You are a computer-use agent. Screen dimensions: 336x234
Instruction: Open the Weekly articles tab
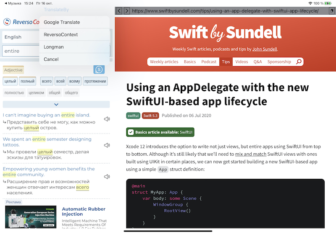pyautogui.click(x=164, y=62)
